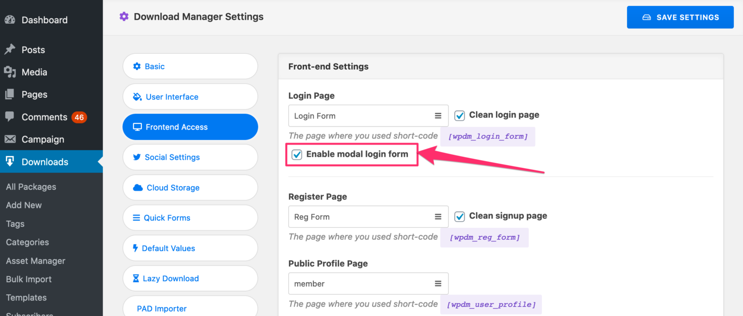The height and width of the screenshot is (316, 743).
Task: Toggle Clean login page checkbox
Action: 459,116
